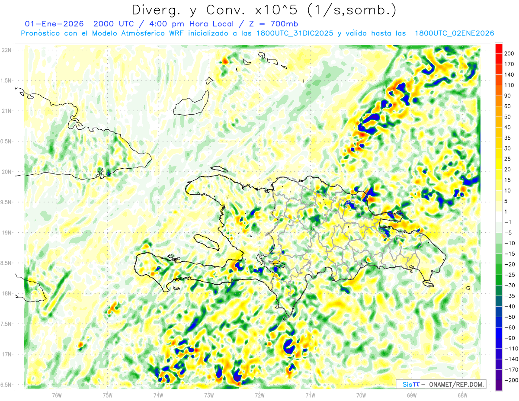Click the initialization time "1800UTC_31DIC2025"
This screenshot has width=519, height=401.
point(295,33)
